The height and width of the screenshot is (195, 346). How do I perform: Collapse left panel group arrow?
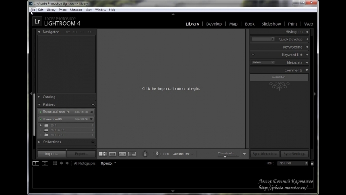[x=31, y=94]
